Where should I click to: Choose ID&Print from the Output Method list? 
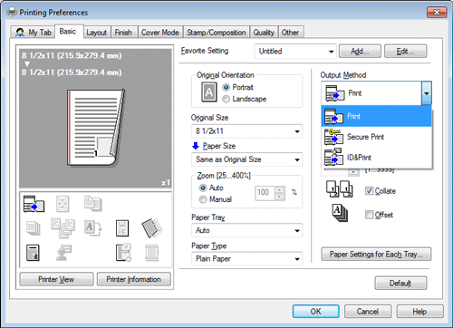coord(376,158)
